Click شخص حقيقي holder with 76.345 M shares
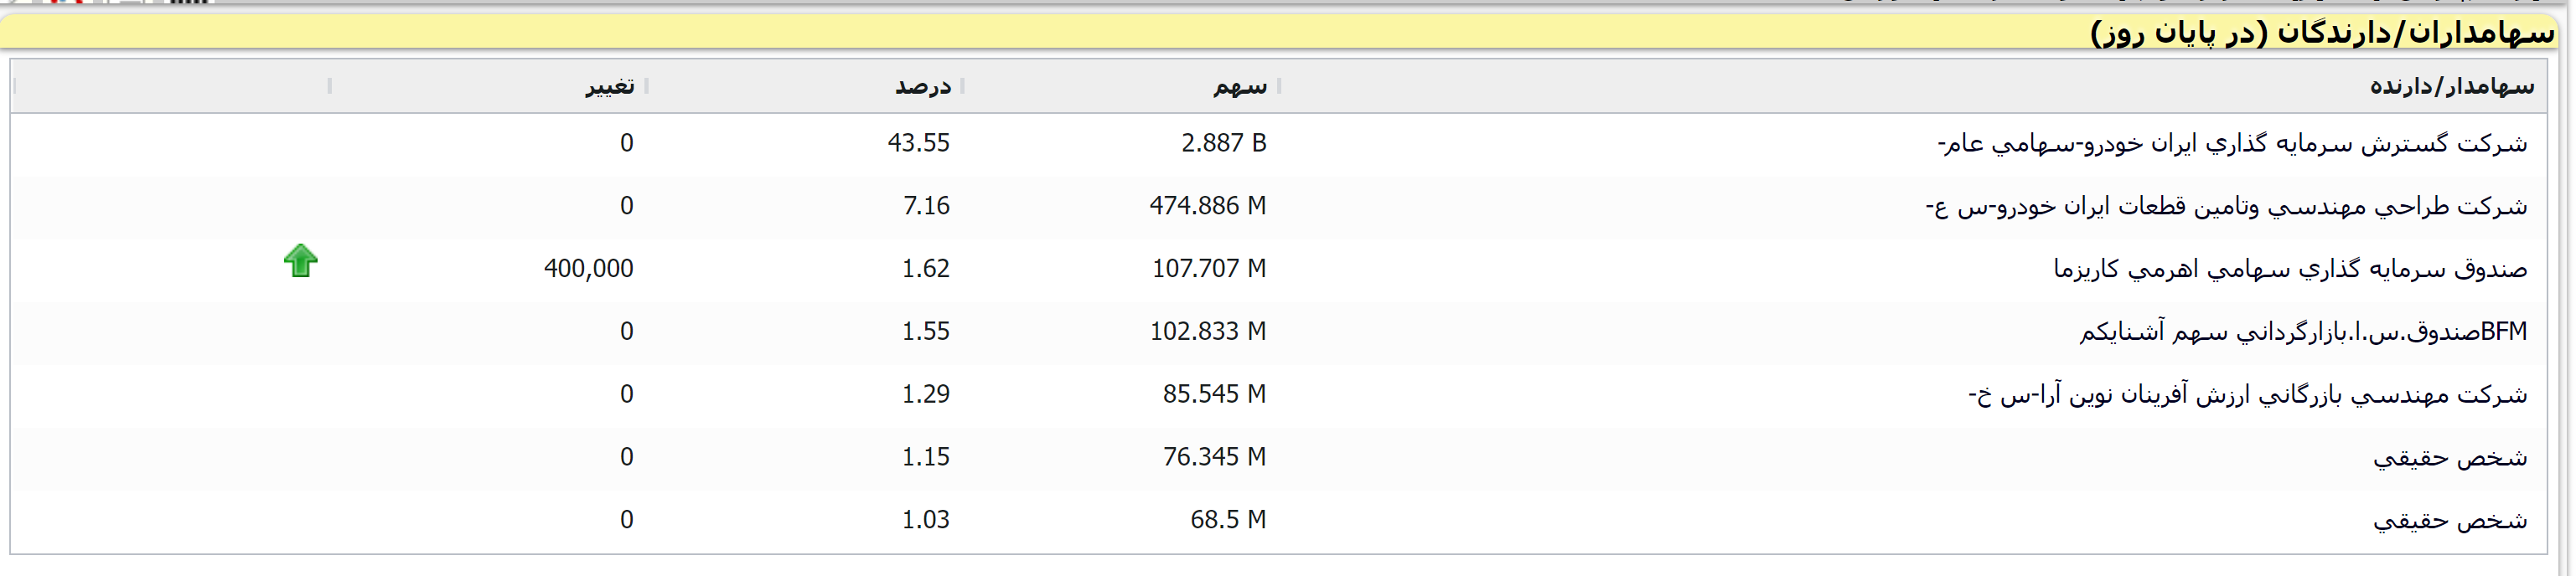 (2449, 457)
